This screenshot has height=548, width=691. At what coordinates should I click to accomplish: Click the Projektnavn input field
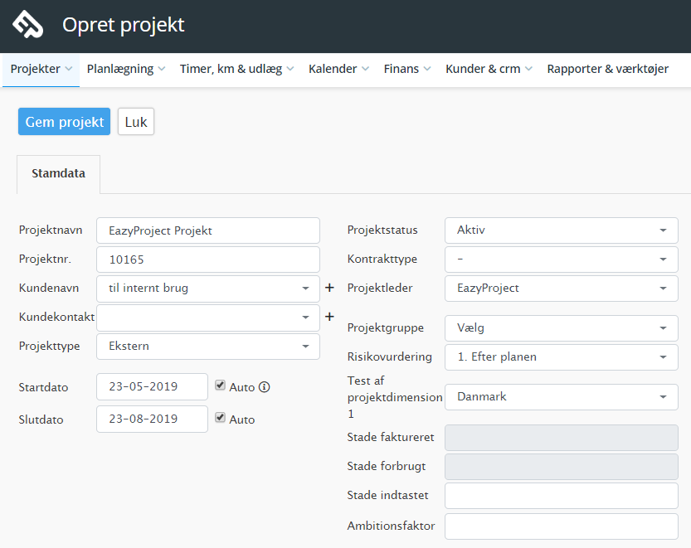pyautogui.click(x=208, y=230)
